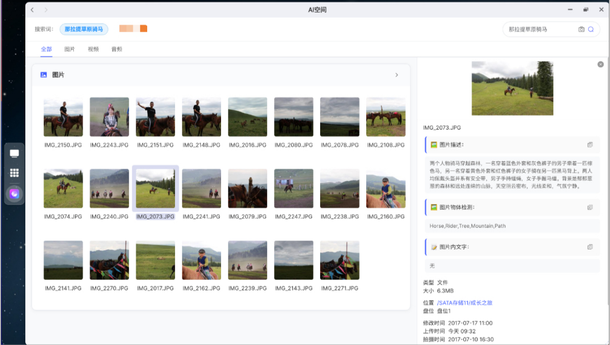This screenshot has width=610, height=345.
Task: Switch to the 音频 tab
Action: point(116,49)
